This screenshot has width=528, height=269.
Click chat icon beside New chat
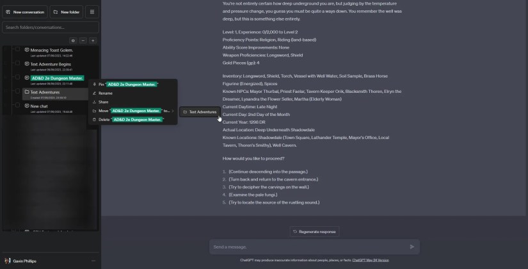pyautogui.click(x=27, y=106)
